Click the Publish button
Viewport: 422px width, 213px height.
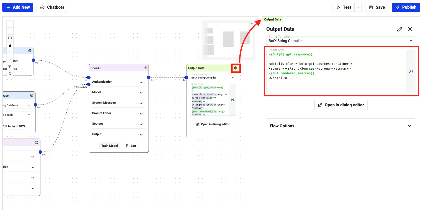pyautogui.click(x=405, y=7)
